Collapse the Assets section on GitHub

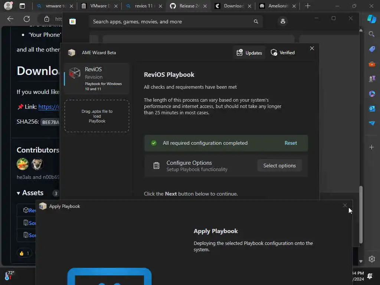[x=30, y=193]
